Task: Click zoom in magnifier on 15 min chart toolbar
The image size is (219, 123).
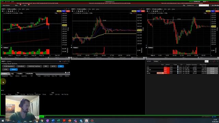Action: click(153, 11)
